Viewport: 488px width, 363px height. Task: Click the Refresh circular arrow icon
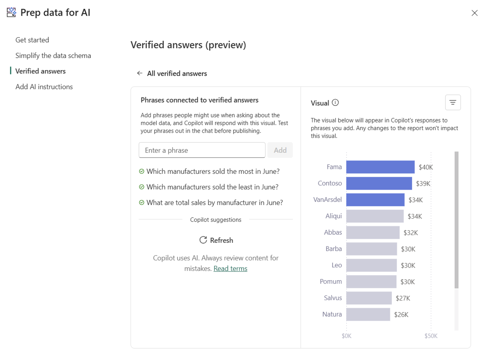click(x=203, y=240)
